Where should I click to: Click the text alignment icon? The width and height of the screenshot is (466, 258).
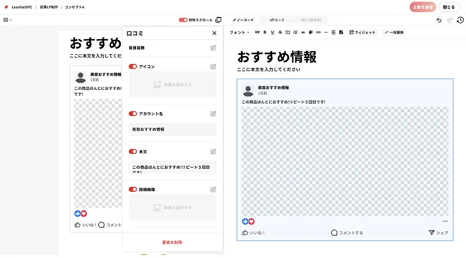[333, 33]
